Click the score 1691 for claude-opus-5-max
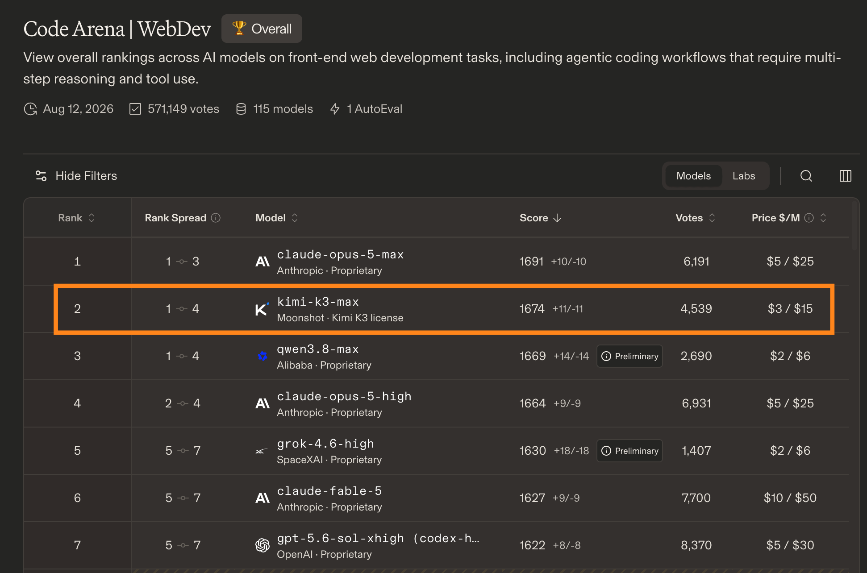The height and width of the screenshot is (573, 867). pyautogui.click(x=532, y=262)
